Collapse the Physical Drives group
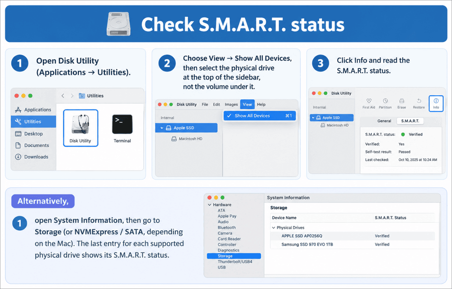Viewport: 452px width, 289px height. [273, 228]
